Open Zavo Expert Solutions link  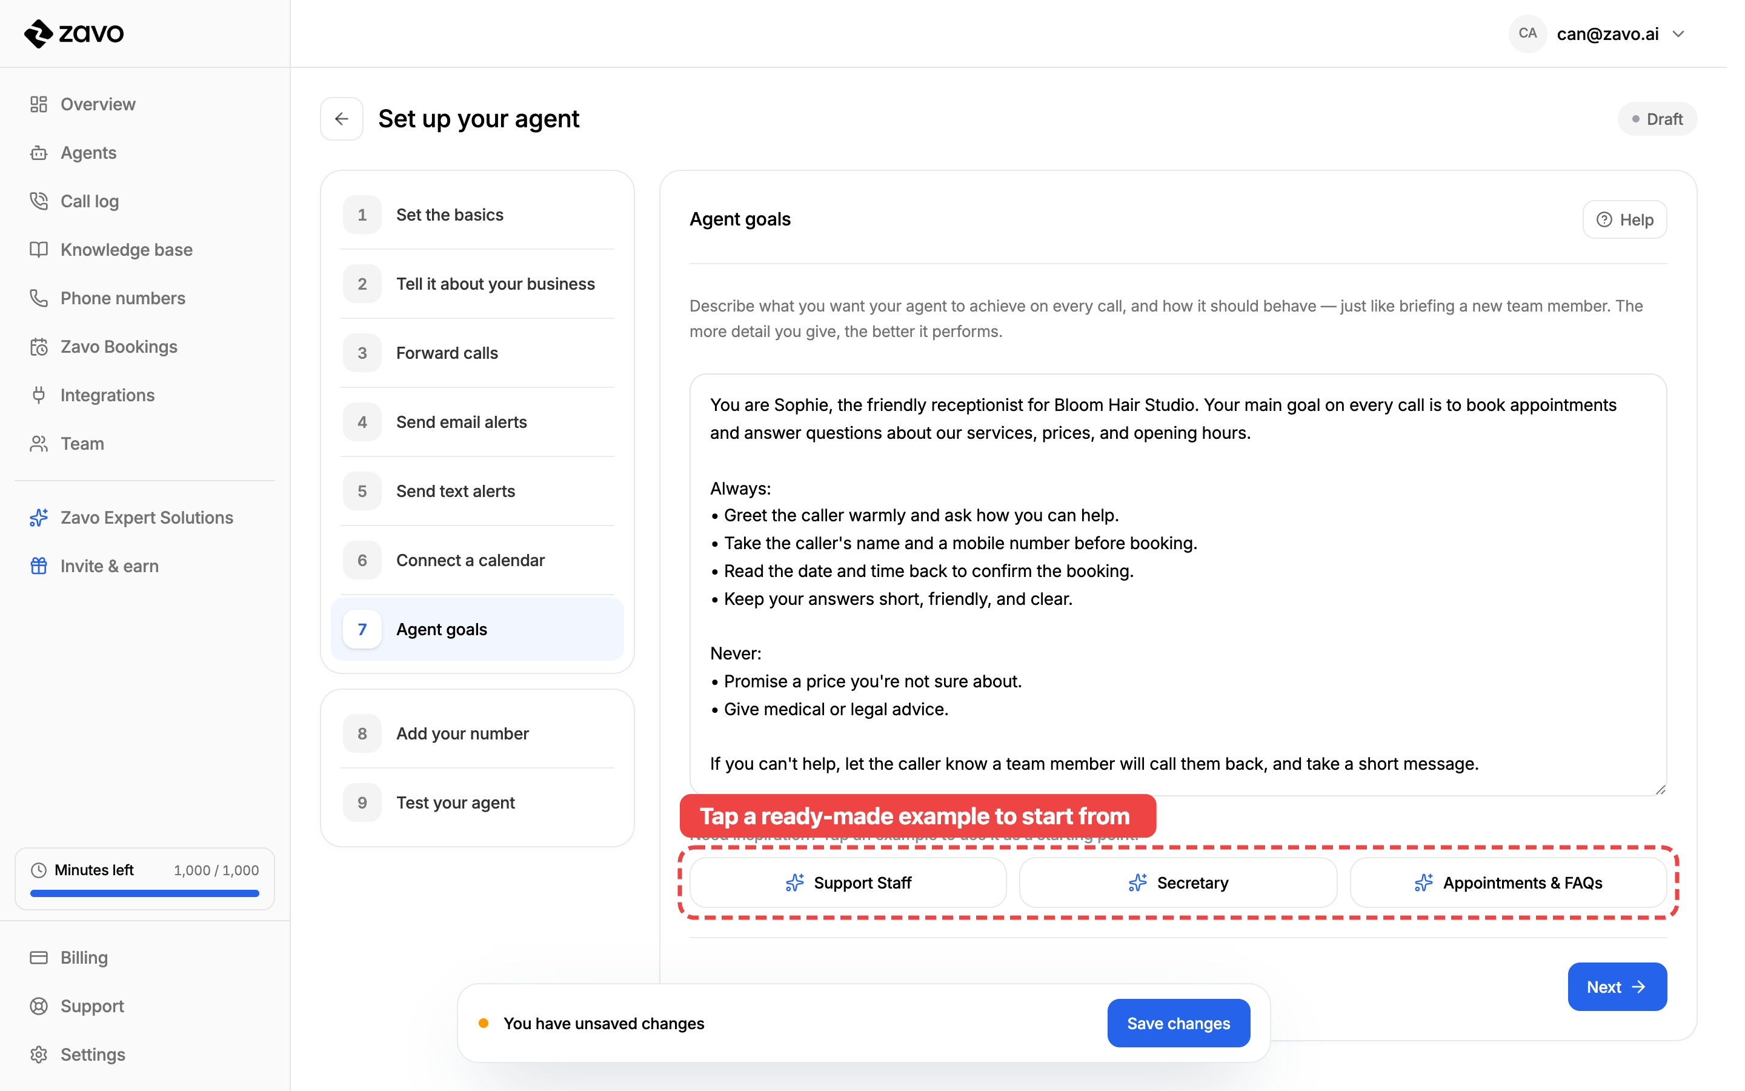tap(145, 518)
